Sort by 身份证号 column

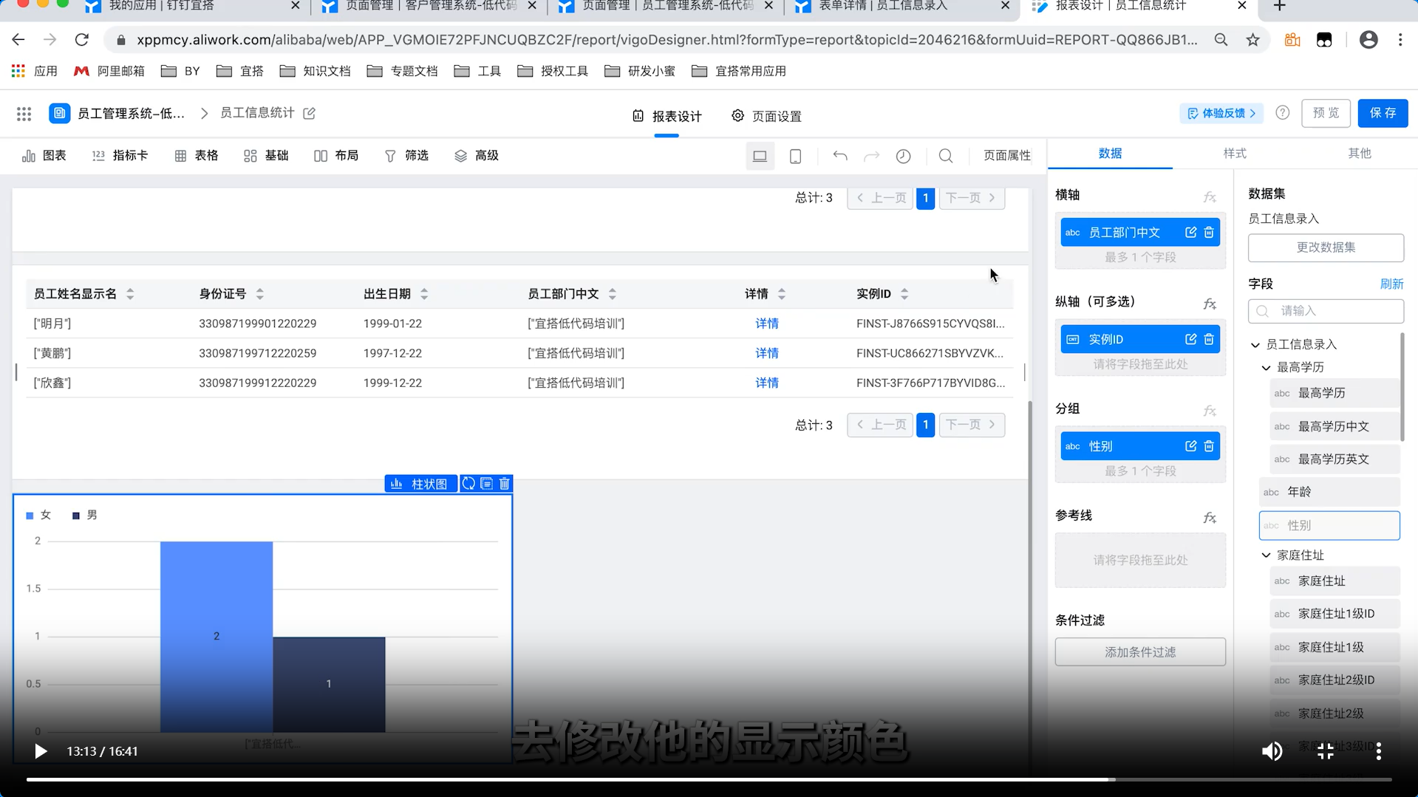pyautogui.click(x=259, y=294)
